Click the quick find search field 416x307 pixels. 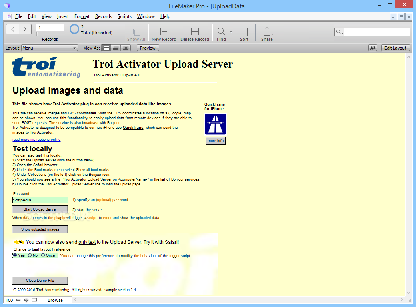coord(377,32)
